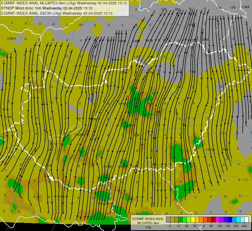Click the map value 1.49
Screen dimensions: 252x231
point(150,57)
